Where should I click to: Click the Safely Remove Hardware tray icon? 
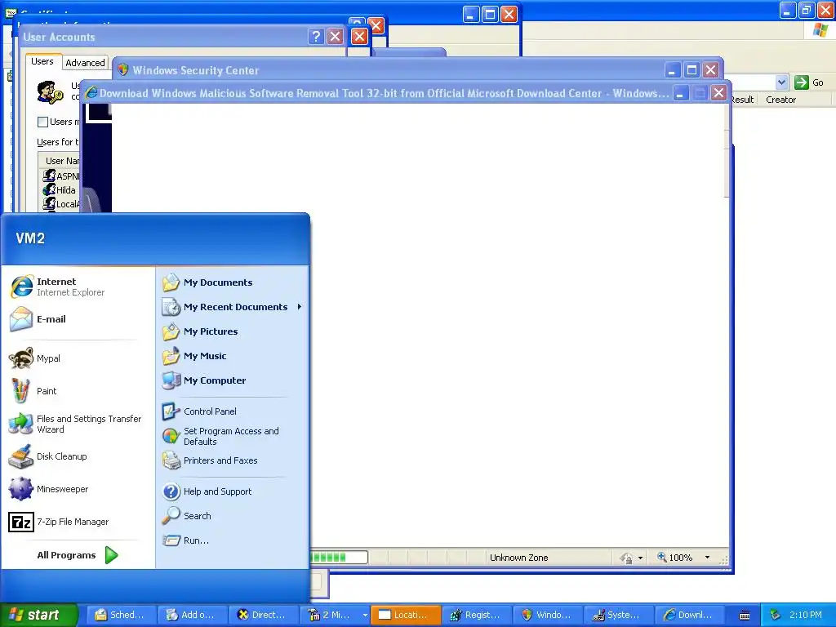(x=775, y=615)
